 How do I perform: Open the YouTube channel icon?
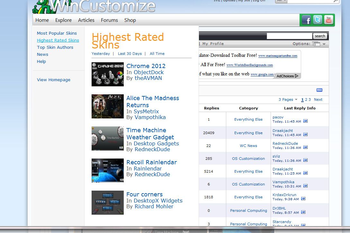[328, 20]
